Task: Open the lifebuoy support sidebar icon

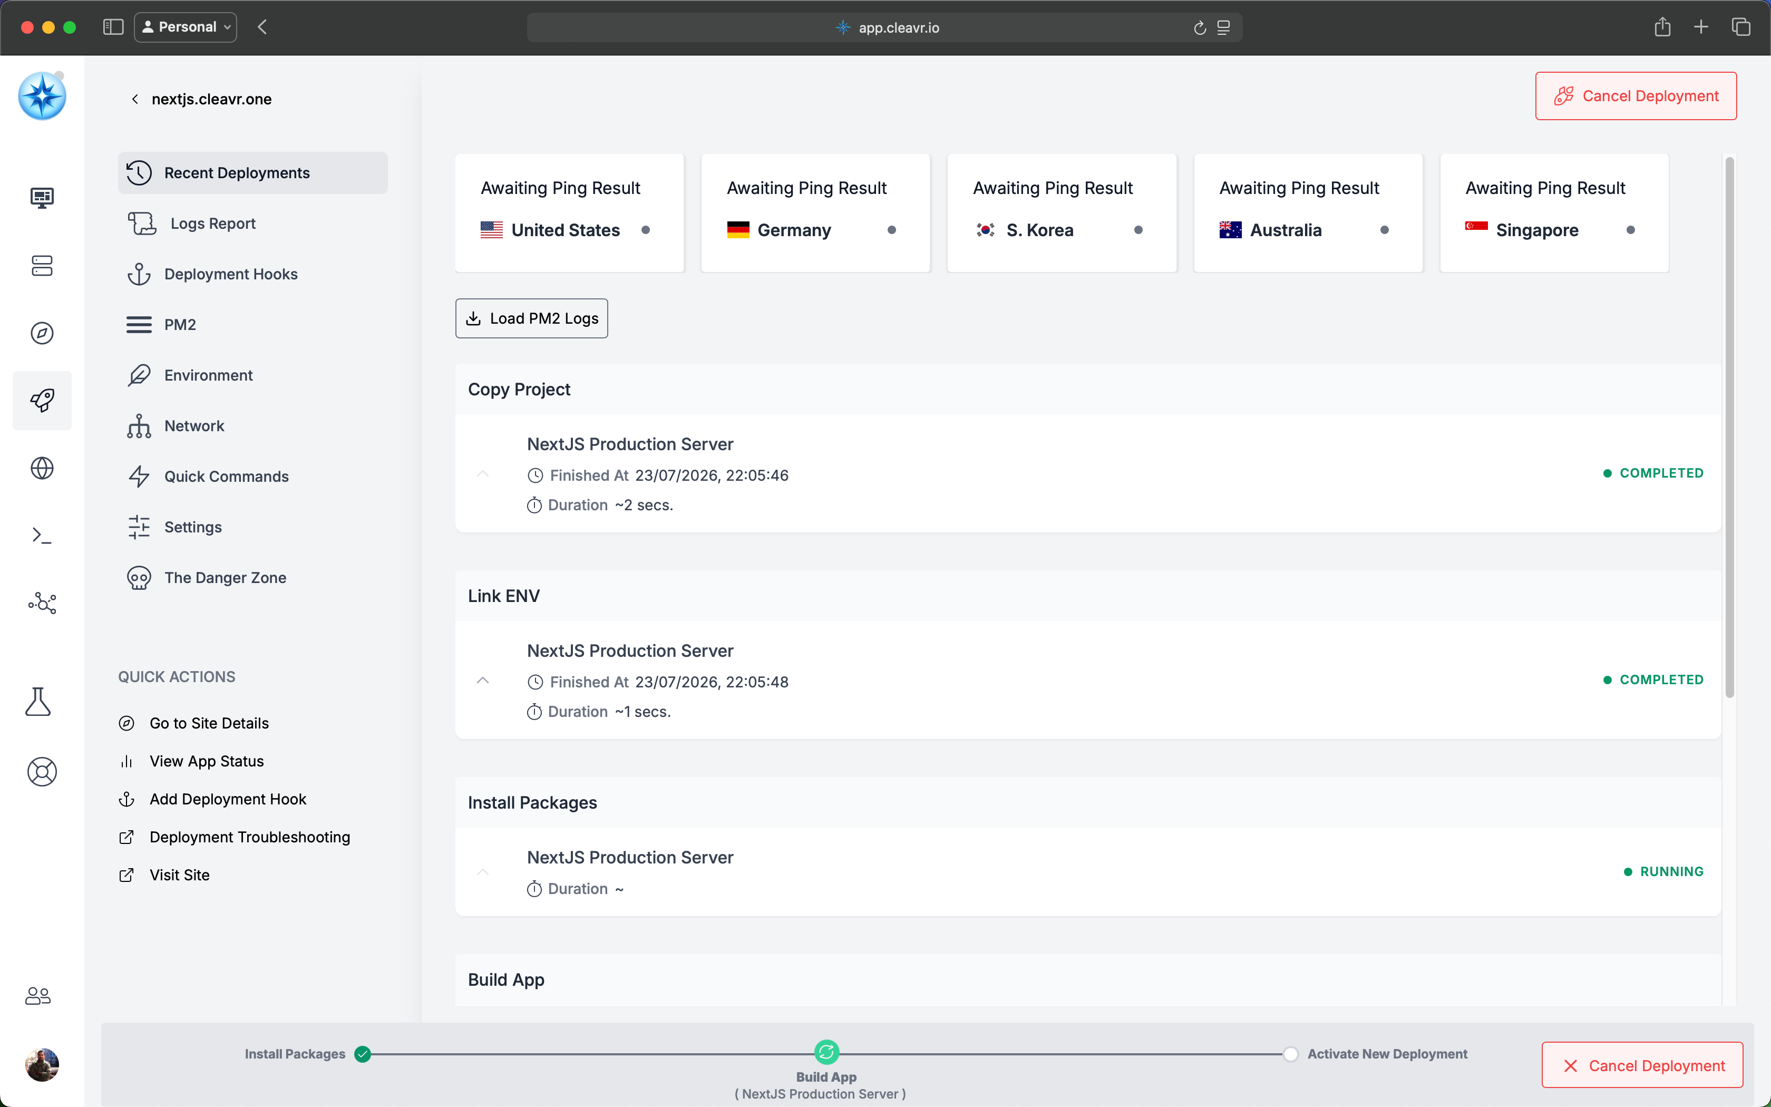Action: tap(42, 772)
